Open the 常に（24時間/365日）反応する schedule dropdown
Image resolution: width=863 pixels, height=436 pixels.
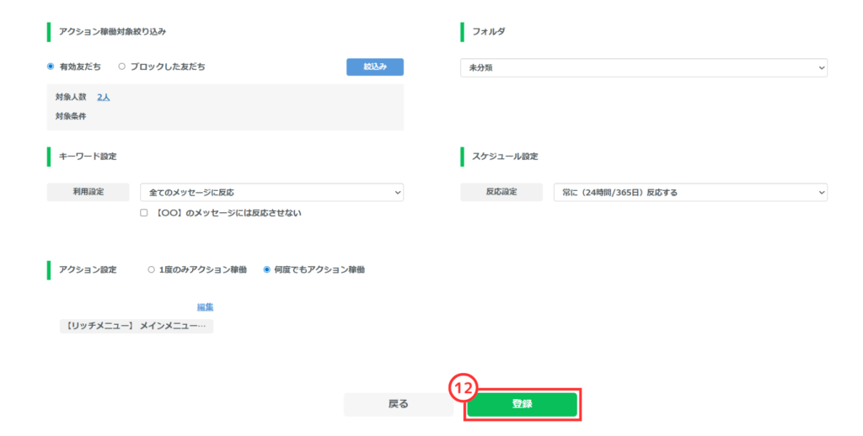click(x=689, y=193)
